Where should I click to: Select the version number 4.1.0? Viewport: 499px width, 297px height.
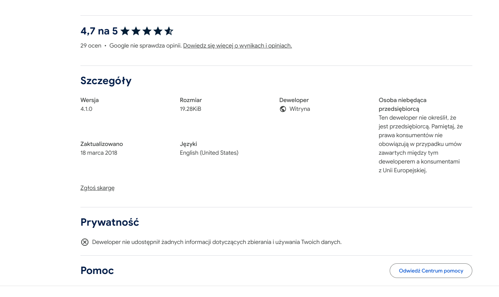pyautogui.click(x=86, y=109)
